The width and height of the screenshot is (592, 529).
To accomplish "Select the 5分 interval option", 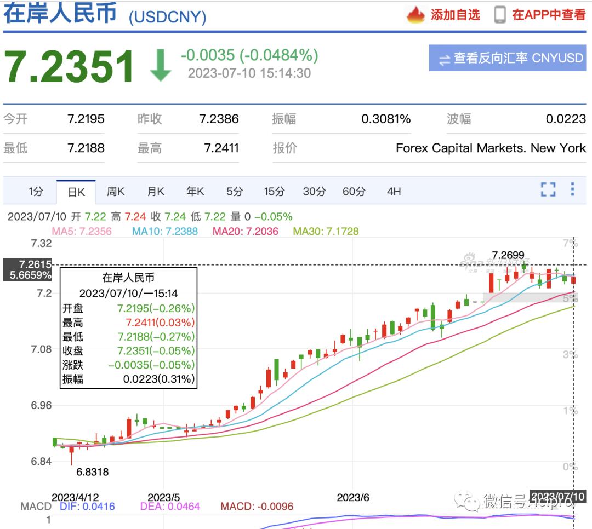I will tap(235, 191).
